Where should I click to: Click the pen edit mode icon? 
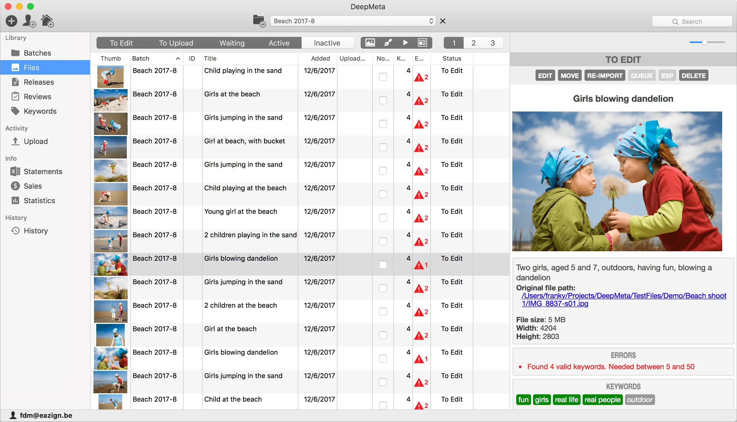tap(388, 42)
